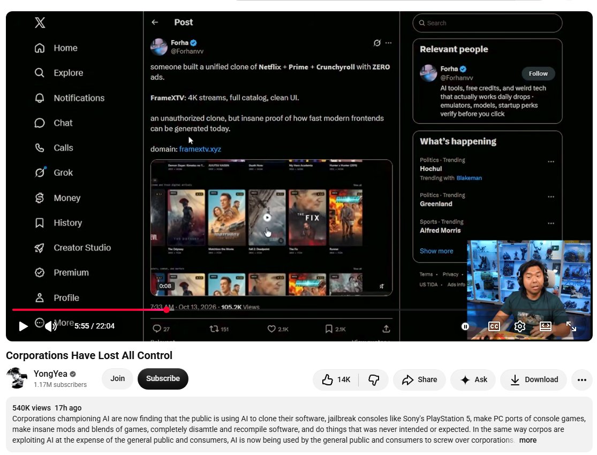Click @Forhanvv handle in Relevant people

coord(457,78)
